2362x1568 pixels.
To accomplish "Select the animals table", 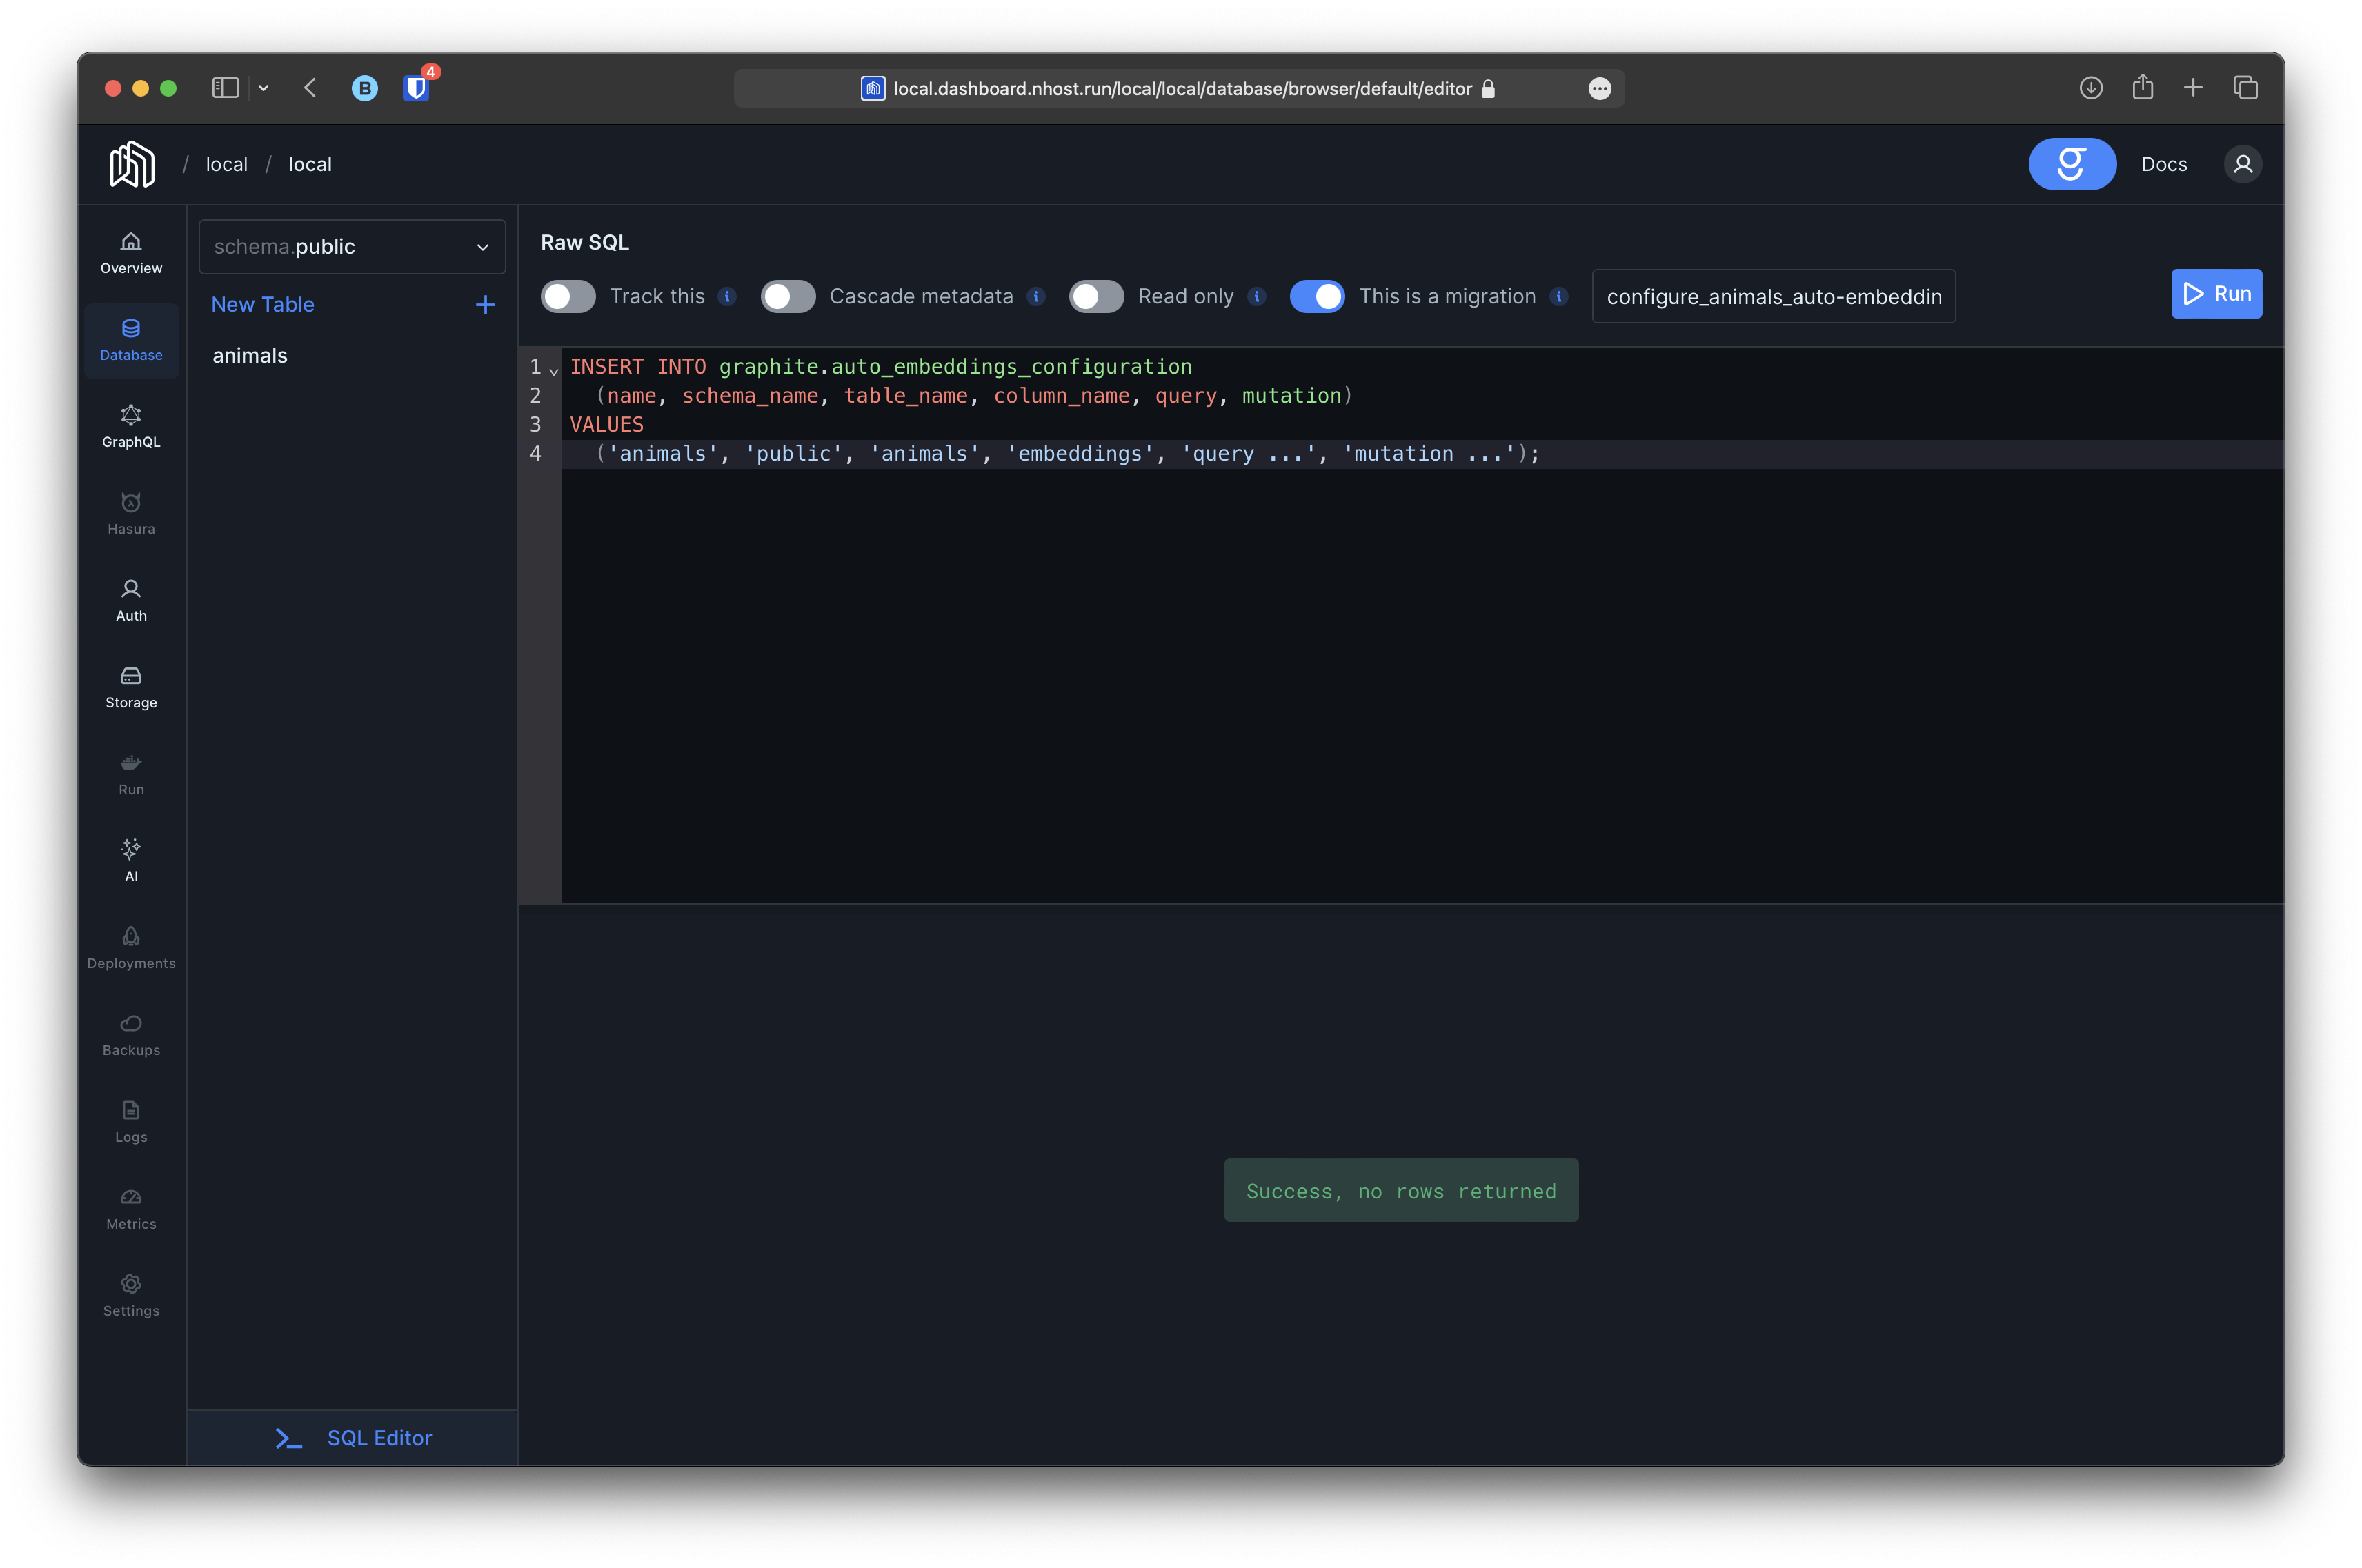I will (x=250, y=356).
